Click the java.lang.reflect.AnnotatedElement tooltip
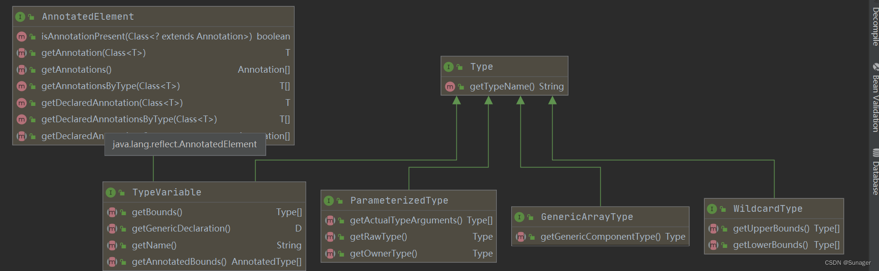The width and height of the screenshot is (879, 271). point(185,144)
